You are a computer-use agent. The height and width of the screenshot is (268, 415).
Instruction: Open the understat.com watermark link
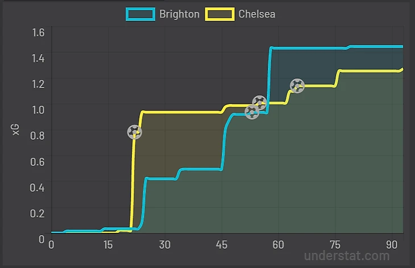coord(347,256)
